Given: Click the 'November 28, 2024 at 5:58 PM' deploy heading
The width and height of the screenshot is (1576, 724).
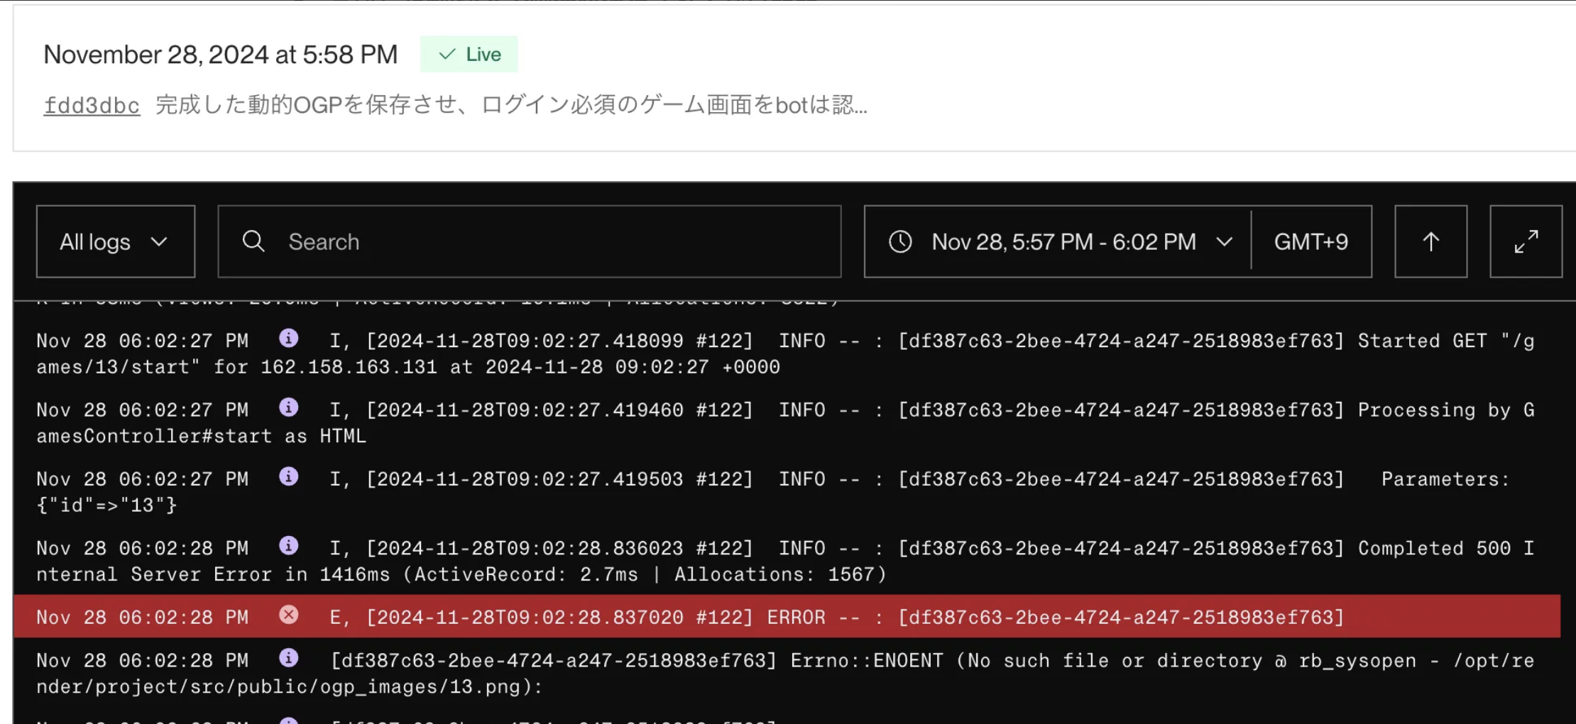Looking at the screenshot, I should (x=221, y=55).
